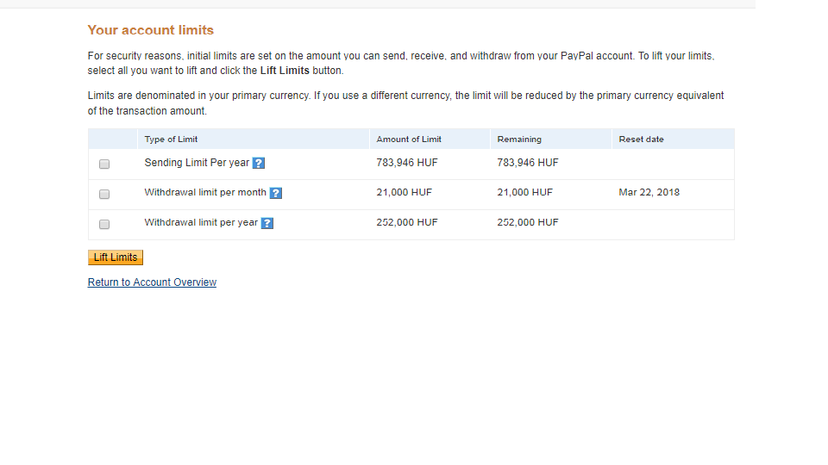Click the Your account limits heading
This screenshot has height=465, width=828.
151,30
